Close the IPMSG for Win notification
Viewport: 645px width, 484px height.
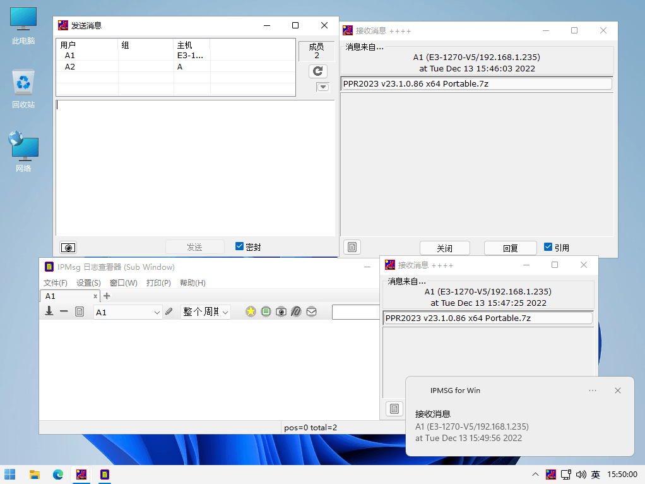(x=617, y=390)
